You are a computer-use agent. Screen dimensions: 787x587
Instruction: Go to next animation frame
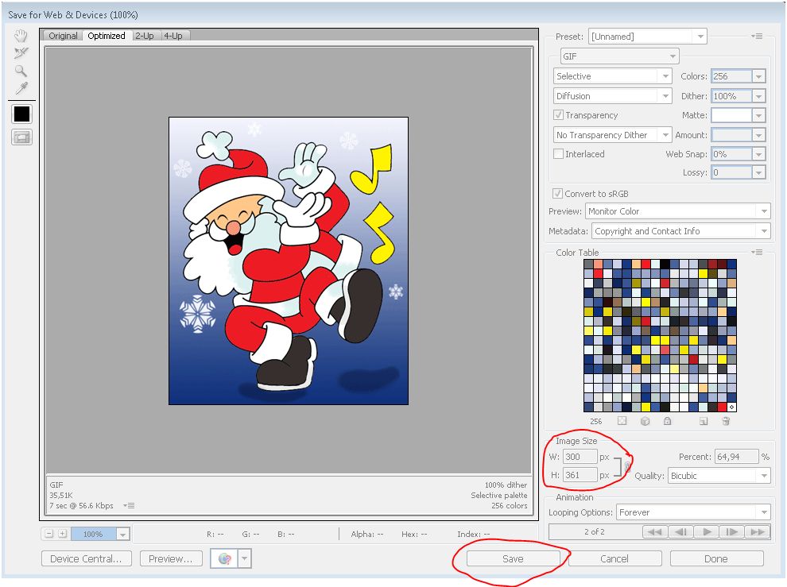(x=732, y=532)
